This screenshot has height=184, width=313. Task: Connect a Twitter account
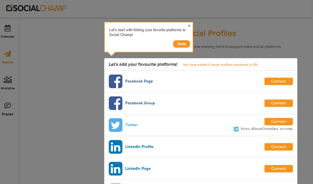(x=278, y=122)
